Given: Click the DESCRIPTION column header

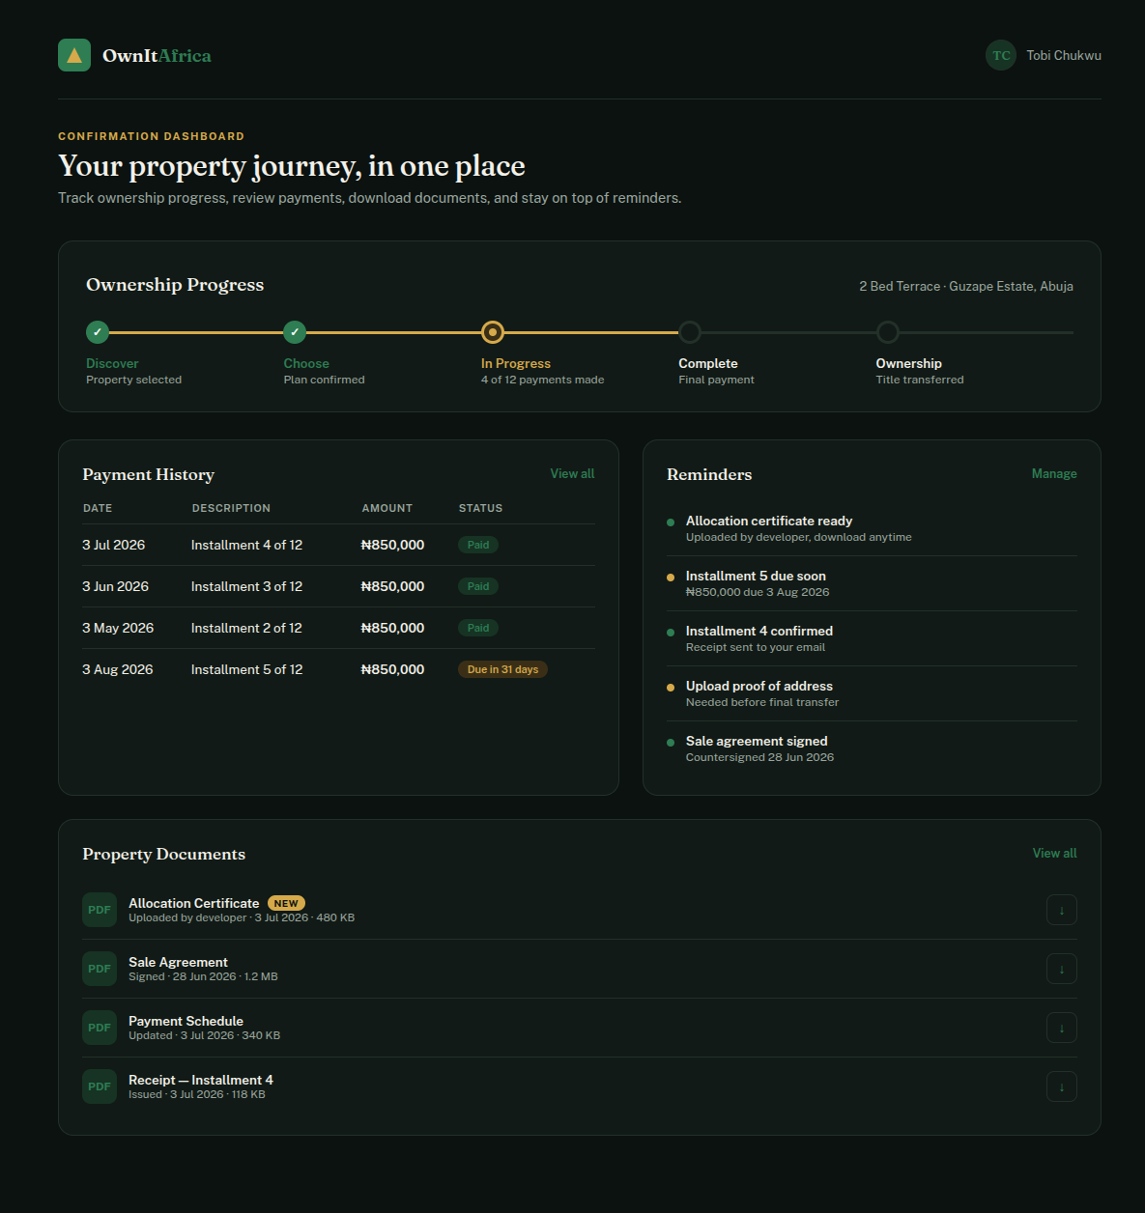Looking at the screenshot, I should coord(231,508).
